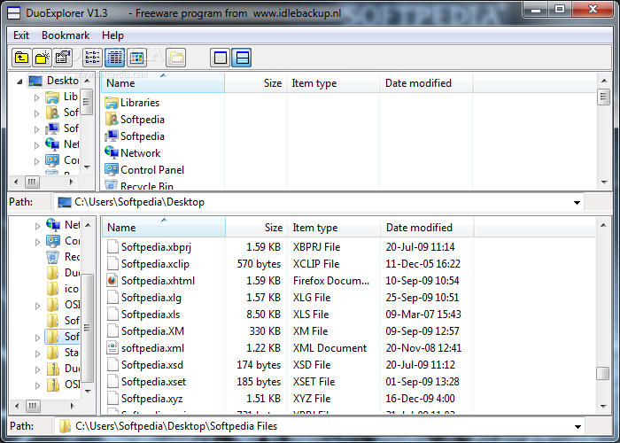Click the Recycle Bin icon in lower tree
This screenshot has width=620, height=443.
pyautogui.click(x=52, y=257)
